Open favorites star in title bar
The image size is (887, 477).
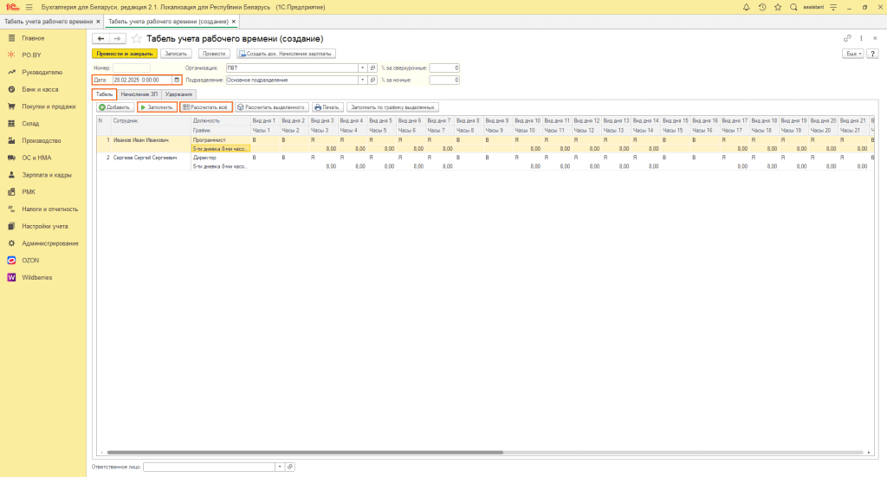click(778, 7)
